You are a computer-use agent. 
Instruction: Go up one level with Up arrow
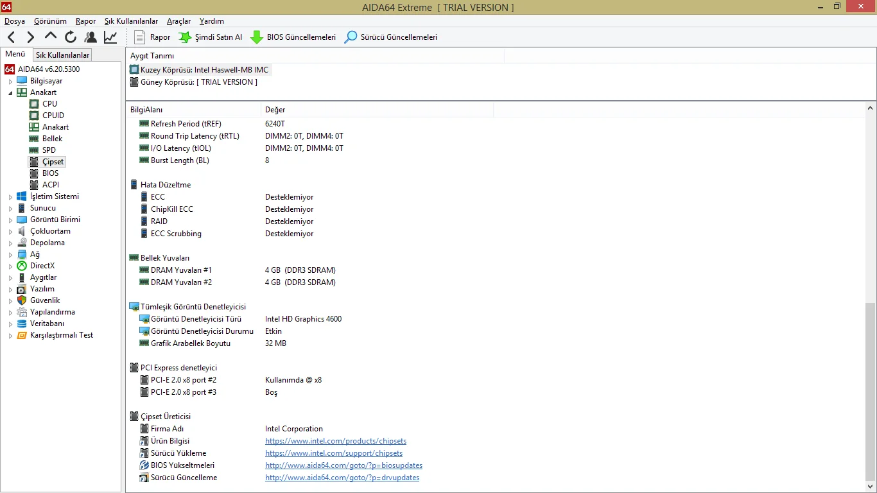coord(51,37)
